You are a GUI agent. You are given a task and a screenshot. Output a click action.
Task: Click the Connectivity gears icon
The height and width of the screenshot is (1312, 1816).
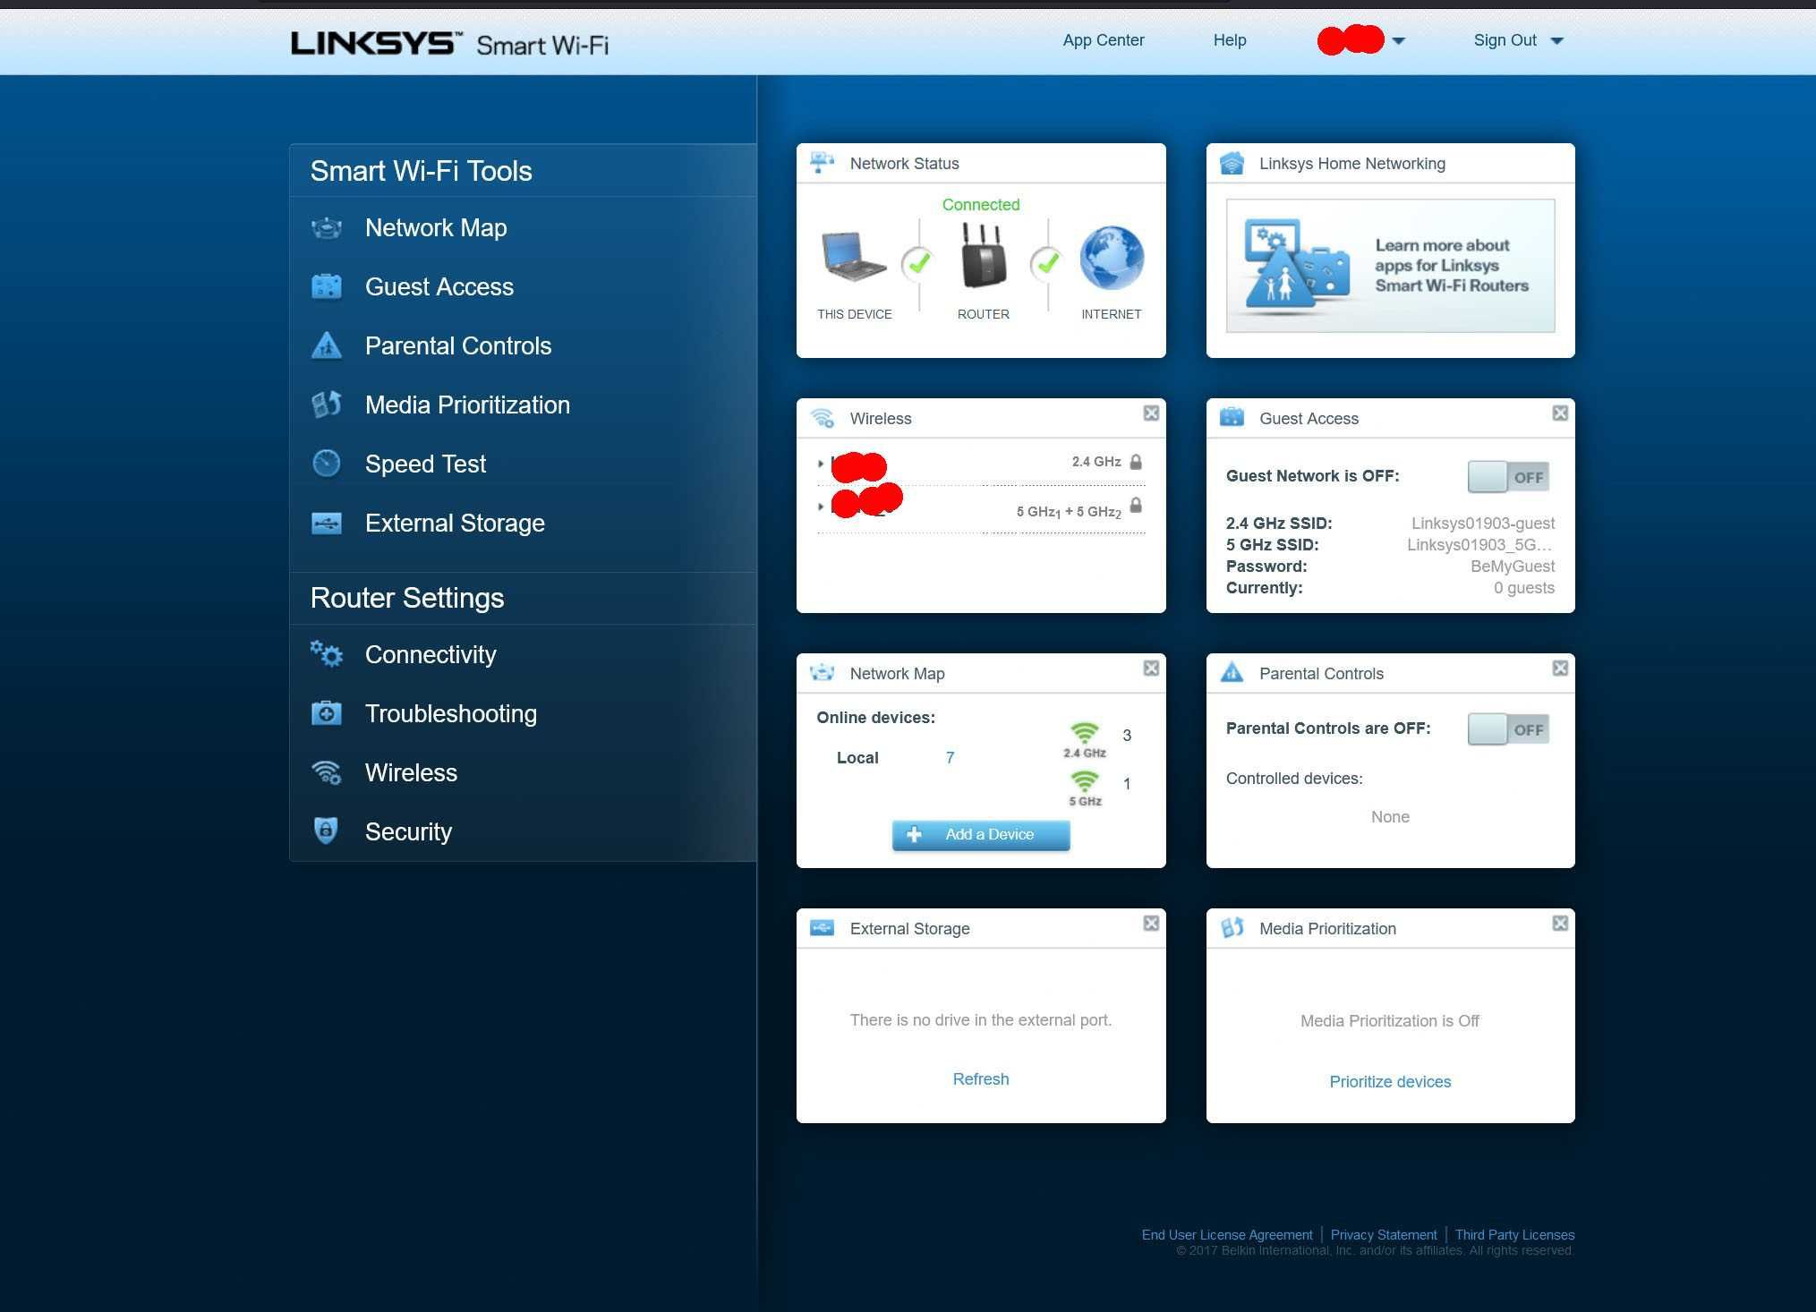(327, 653)
